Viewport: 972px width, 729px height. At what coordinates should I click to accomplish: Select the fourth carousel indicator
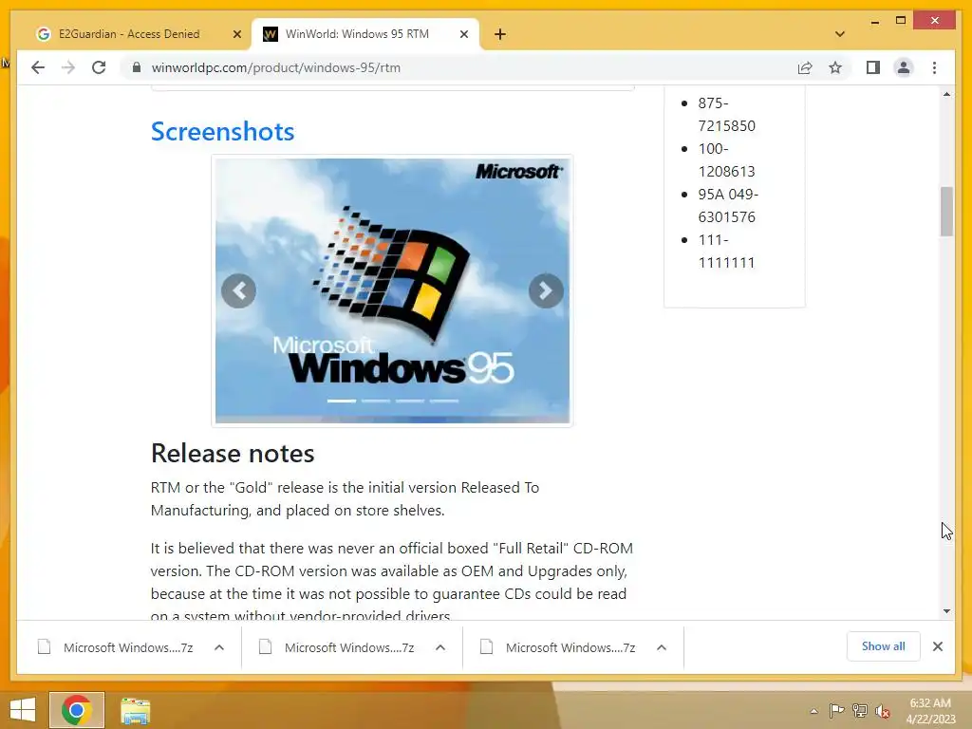(444, 402)
